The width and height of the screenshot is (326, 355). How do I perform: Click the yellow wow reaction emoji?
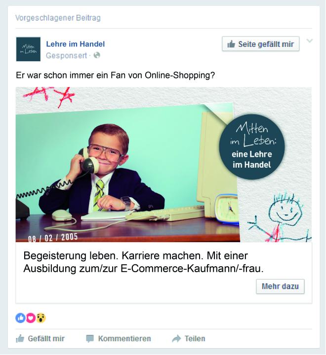point(41,318)
